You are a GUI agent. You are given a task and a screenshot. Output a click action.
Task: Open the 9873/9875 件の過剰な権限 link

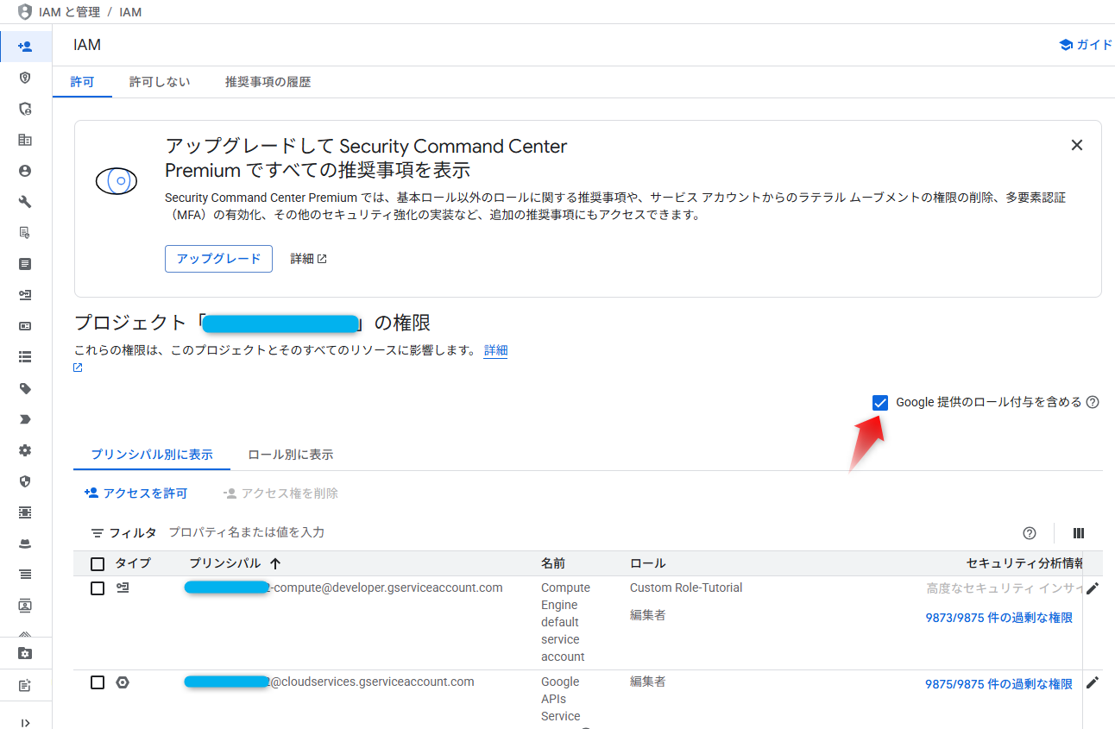[998, 618]
